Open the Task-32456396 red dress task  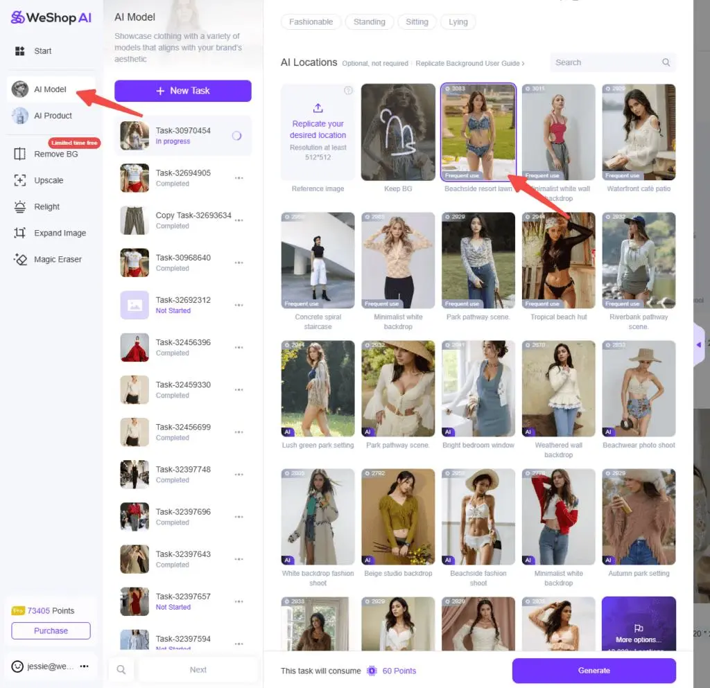pos(182,347)
